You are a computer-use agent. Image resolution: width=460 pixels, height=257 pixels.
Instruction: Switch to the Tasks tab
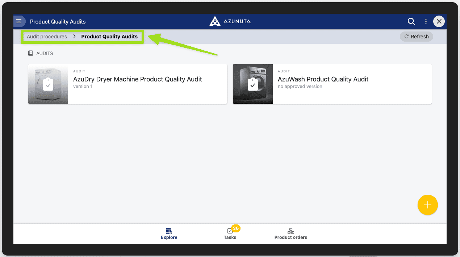click(x=230, y=234)
